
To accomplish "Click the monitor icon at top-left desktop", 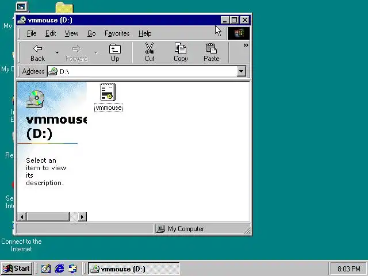I will tap(22, 6).
